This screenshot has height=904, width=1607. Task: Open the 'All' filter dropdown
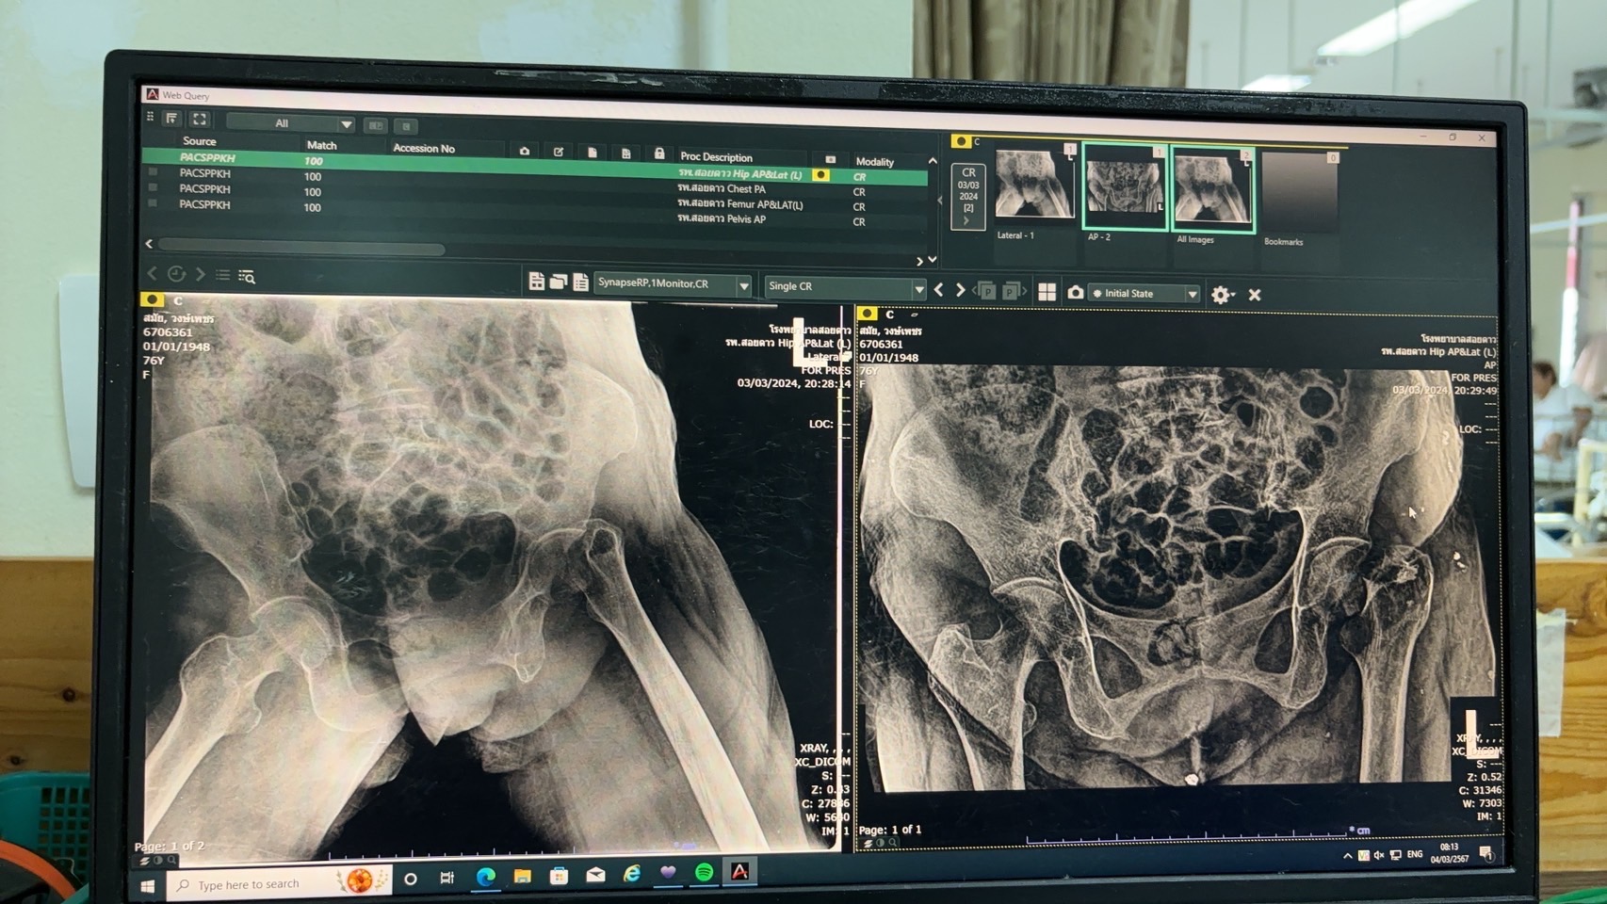pos(346,124)
